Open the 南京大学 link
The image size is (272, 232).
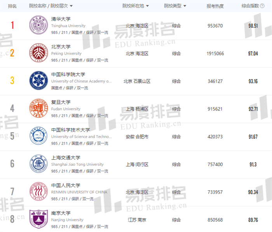coord(61,213)
